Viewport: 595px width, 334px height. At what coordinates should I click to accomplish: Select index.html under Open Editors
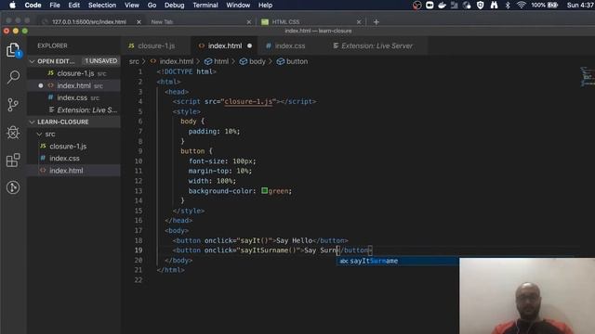coord(73,85)
